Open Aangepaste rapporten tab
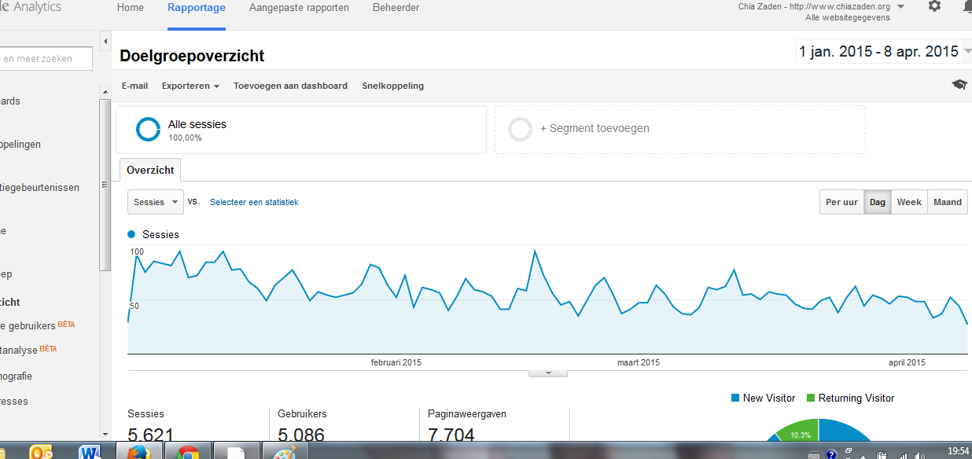Viewport: 972px width, 459px height. [x=299, y=8]
